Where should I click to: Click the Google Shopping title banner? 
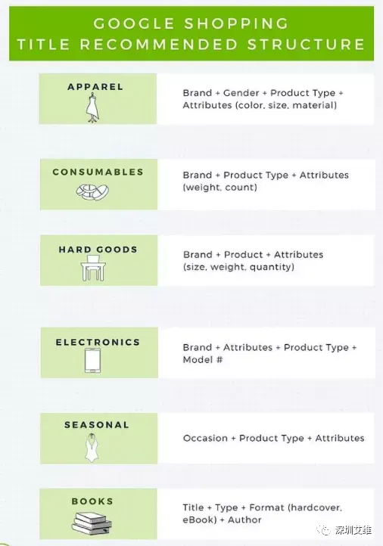pyautogui.click(x=191, y=34)
